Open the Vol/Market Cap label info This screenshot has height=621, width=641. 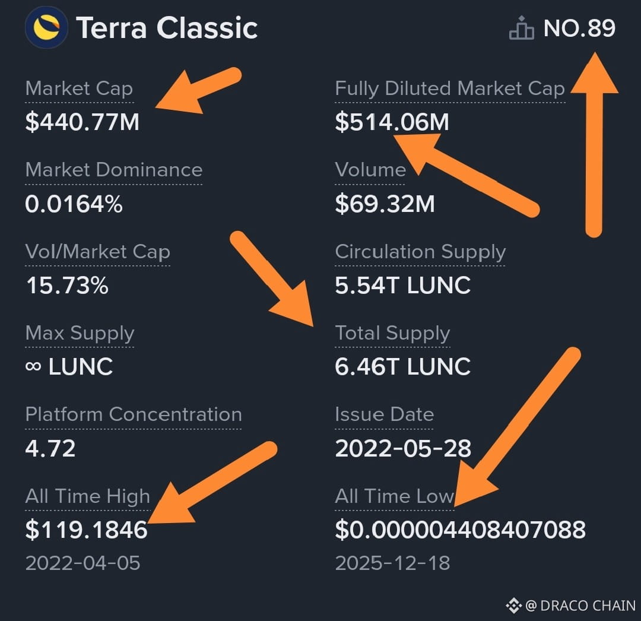pos(97,251)
